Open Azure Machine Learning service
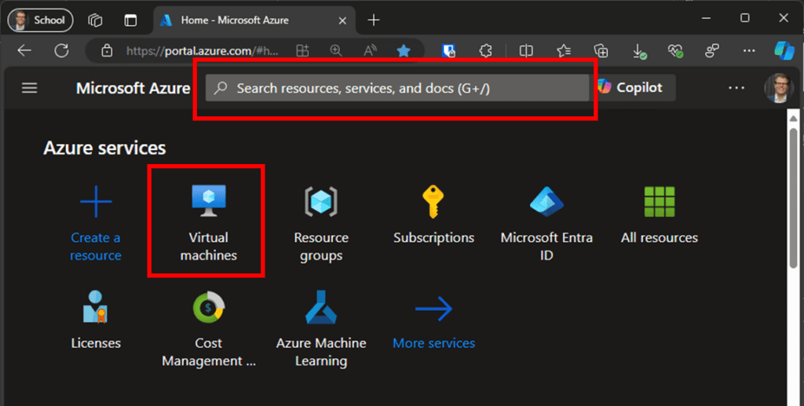Viewport: 804px width, 406px height. point(321,329)
